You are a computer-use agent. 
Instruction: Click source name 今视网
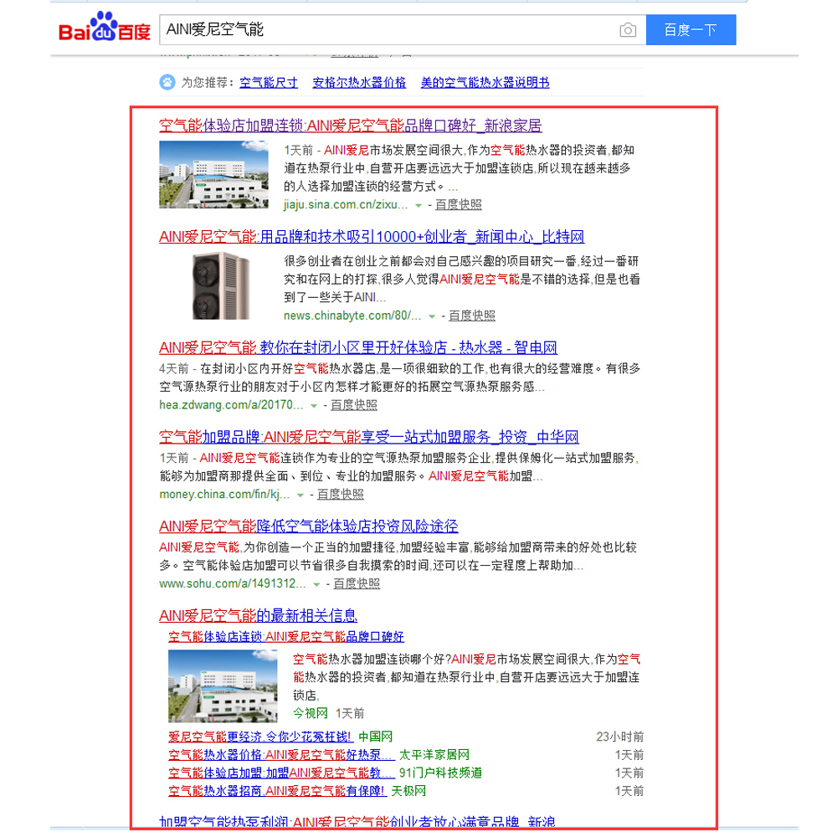point(311,714)
